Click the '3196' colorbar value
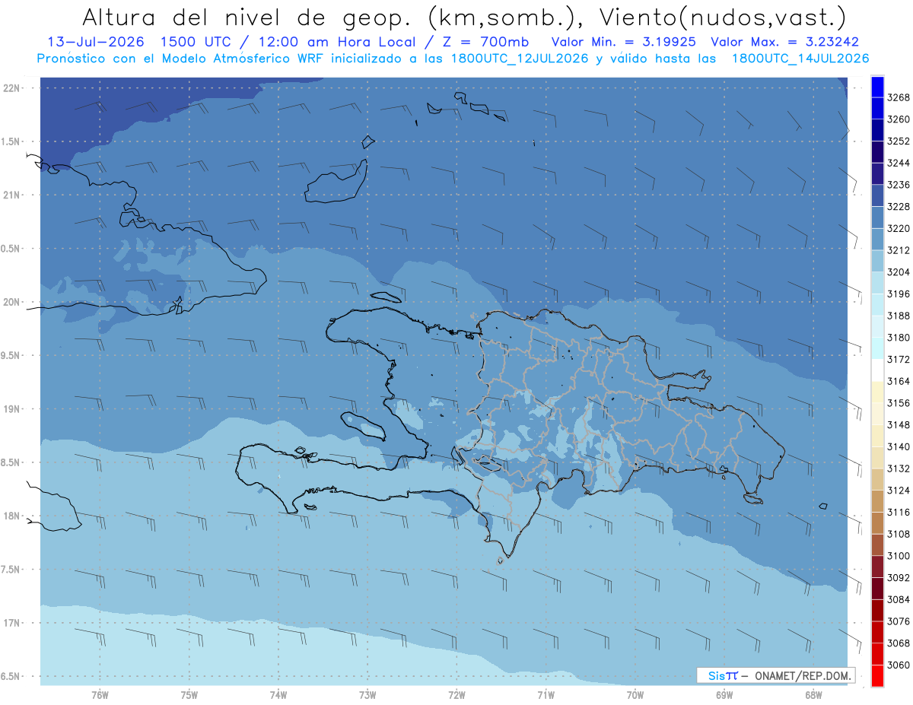The image size is (913, 705). click(899, 294)
